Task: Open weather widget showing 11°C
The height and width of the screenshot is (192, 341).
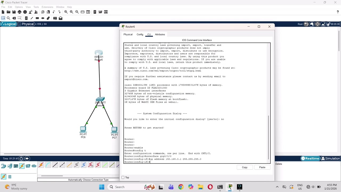Action: [15, 187]
